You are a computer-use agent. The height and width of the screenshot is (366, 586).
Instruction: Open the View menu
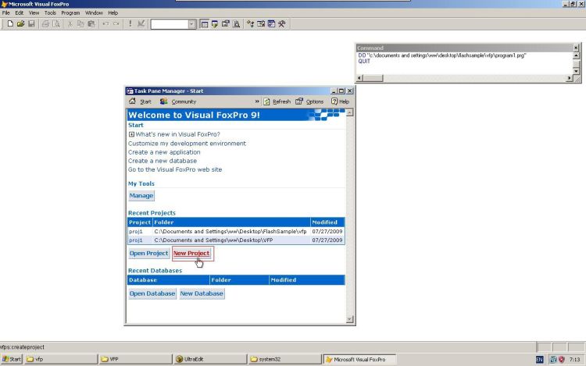pos(34,12)
